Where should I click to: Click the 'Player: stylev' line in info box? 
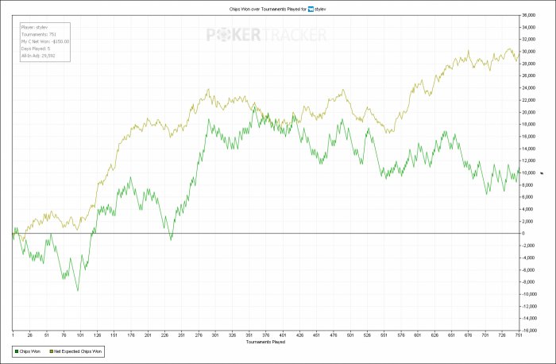coord(34,27)
